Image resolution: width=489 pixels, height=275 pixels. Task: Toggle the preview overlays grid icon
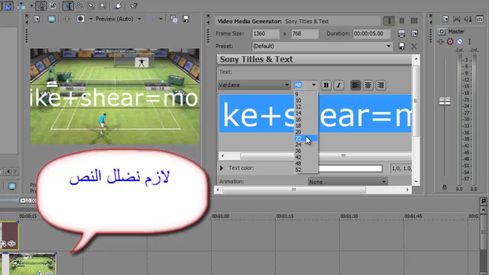[151, 19]
